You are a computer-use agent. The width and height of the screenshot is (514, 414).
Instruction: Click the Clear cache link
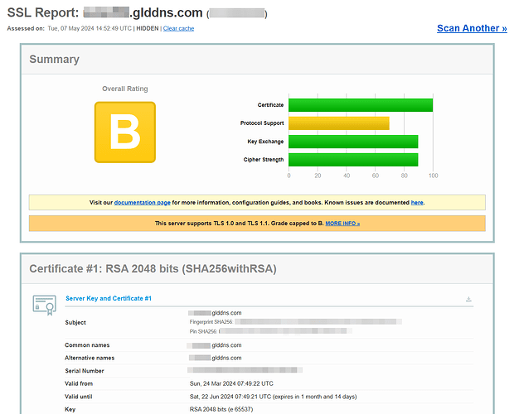tap(178, 28)
